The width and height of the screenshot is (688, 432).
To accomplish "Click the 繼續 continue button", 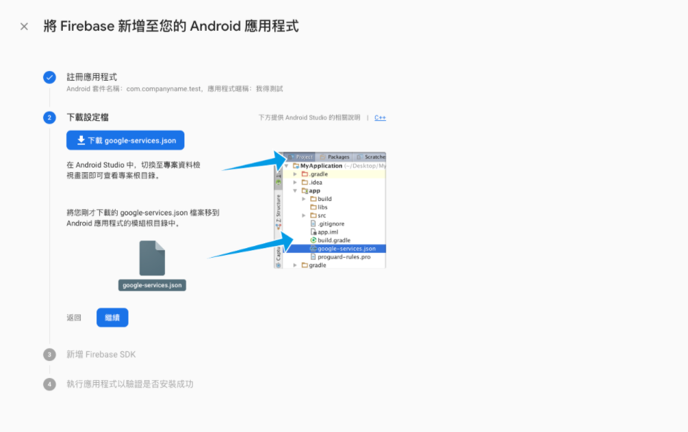I will tap(112, 318).
